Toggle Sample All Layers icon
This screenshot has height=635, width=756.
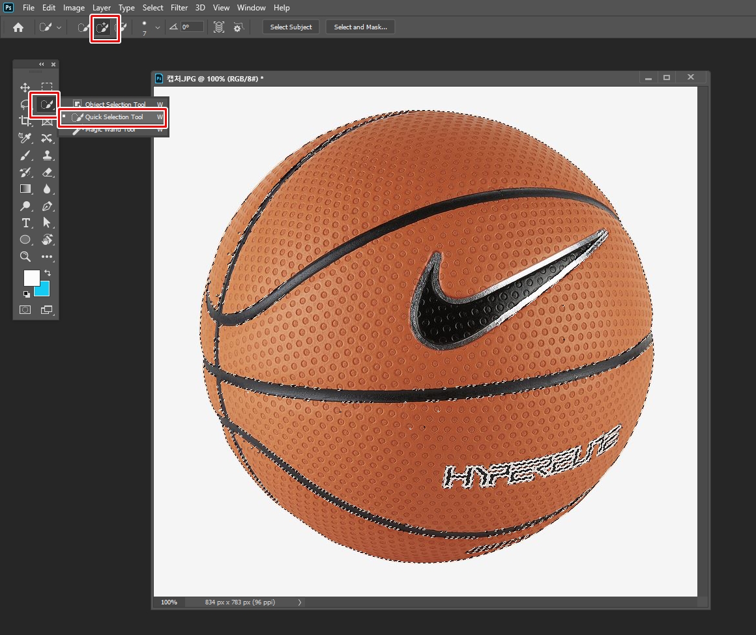click(x=219, y=27)
